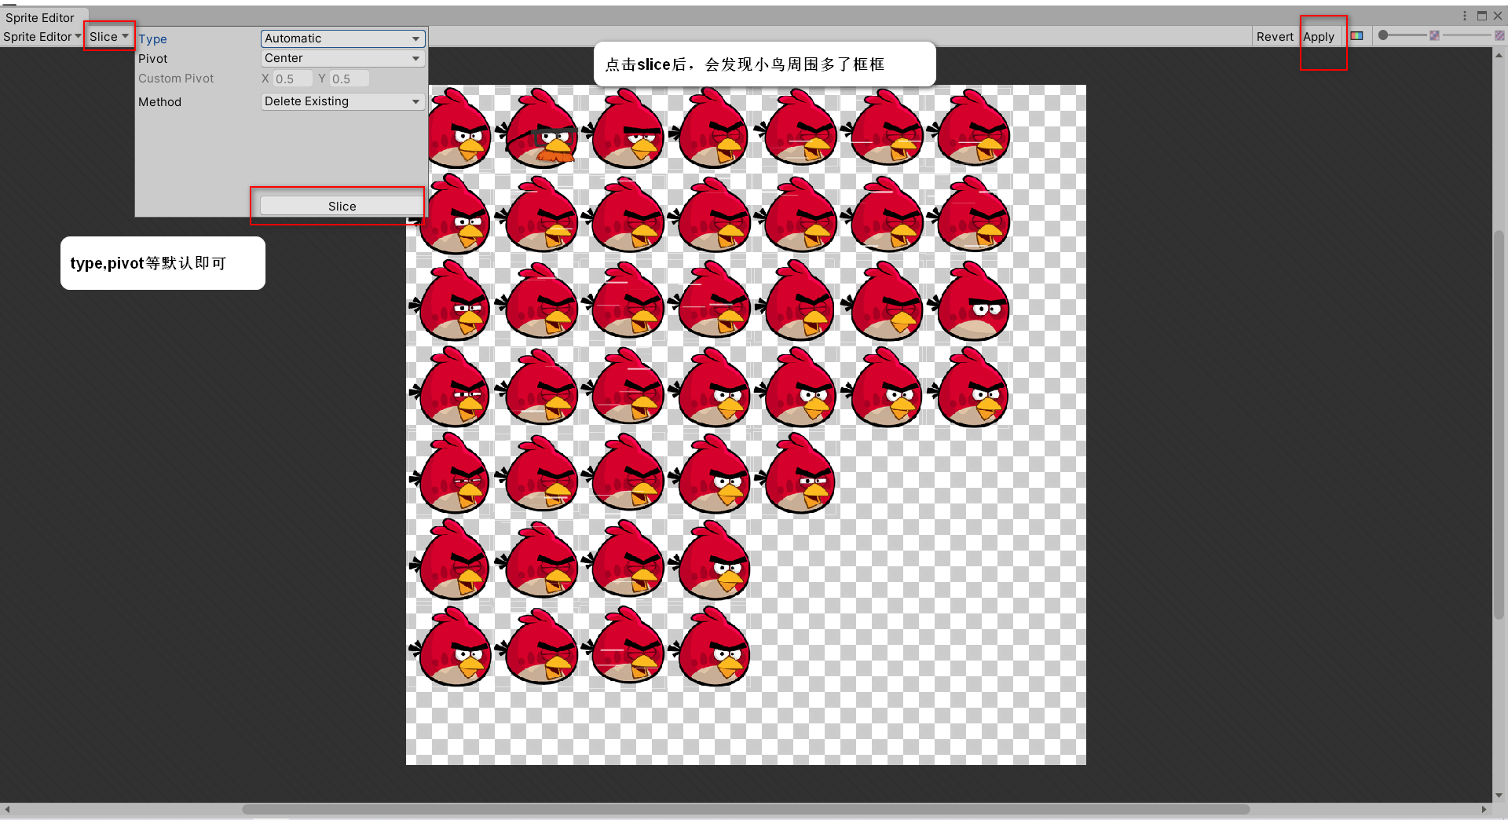Click the horizontal scrollbar thumb
The height and width of the screenshot is (820, 1508).
pyautogui.click(x=746, y=809)
